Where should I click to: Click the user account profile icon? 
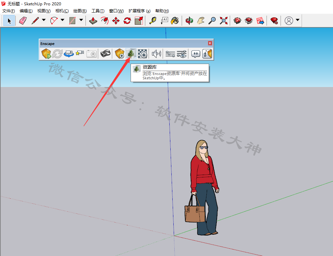[289, 21]
